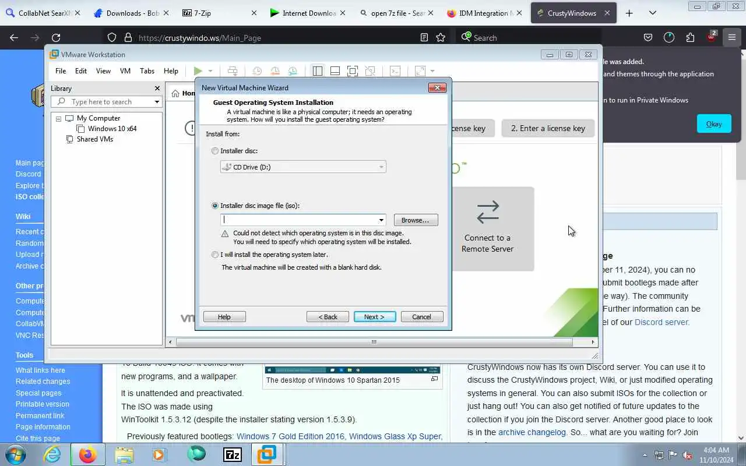Open Firefox's hamburger application menu
This screenshot has height=466, width=746.
click(731, 37)
